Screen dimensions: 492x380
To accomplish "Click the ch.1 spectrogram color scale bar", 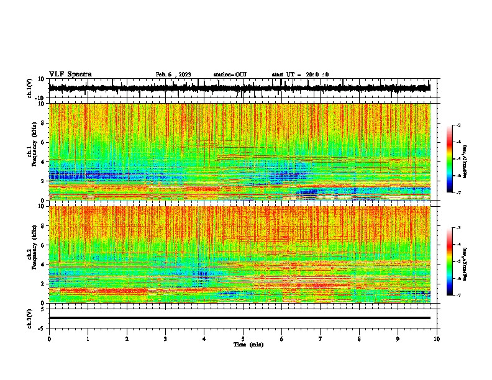I will [x=449, y=159].
